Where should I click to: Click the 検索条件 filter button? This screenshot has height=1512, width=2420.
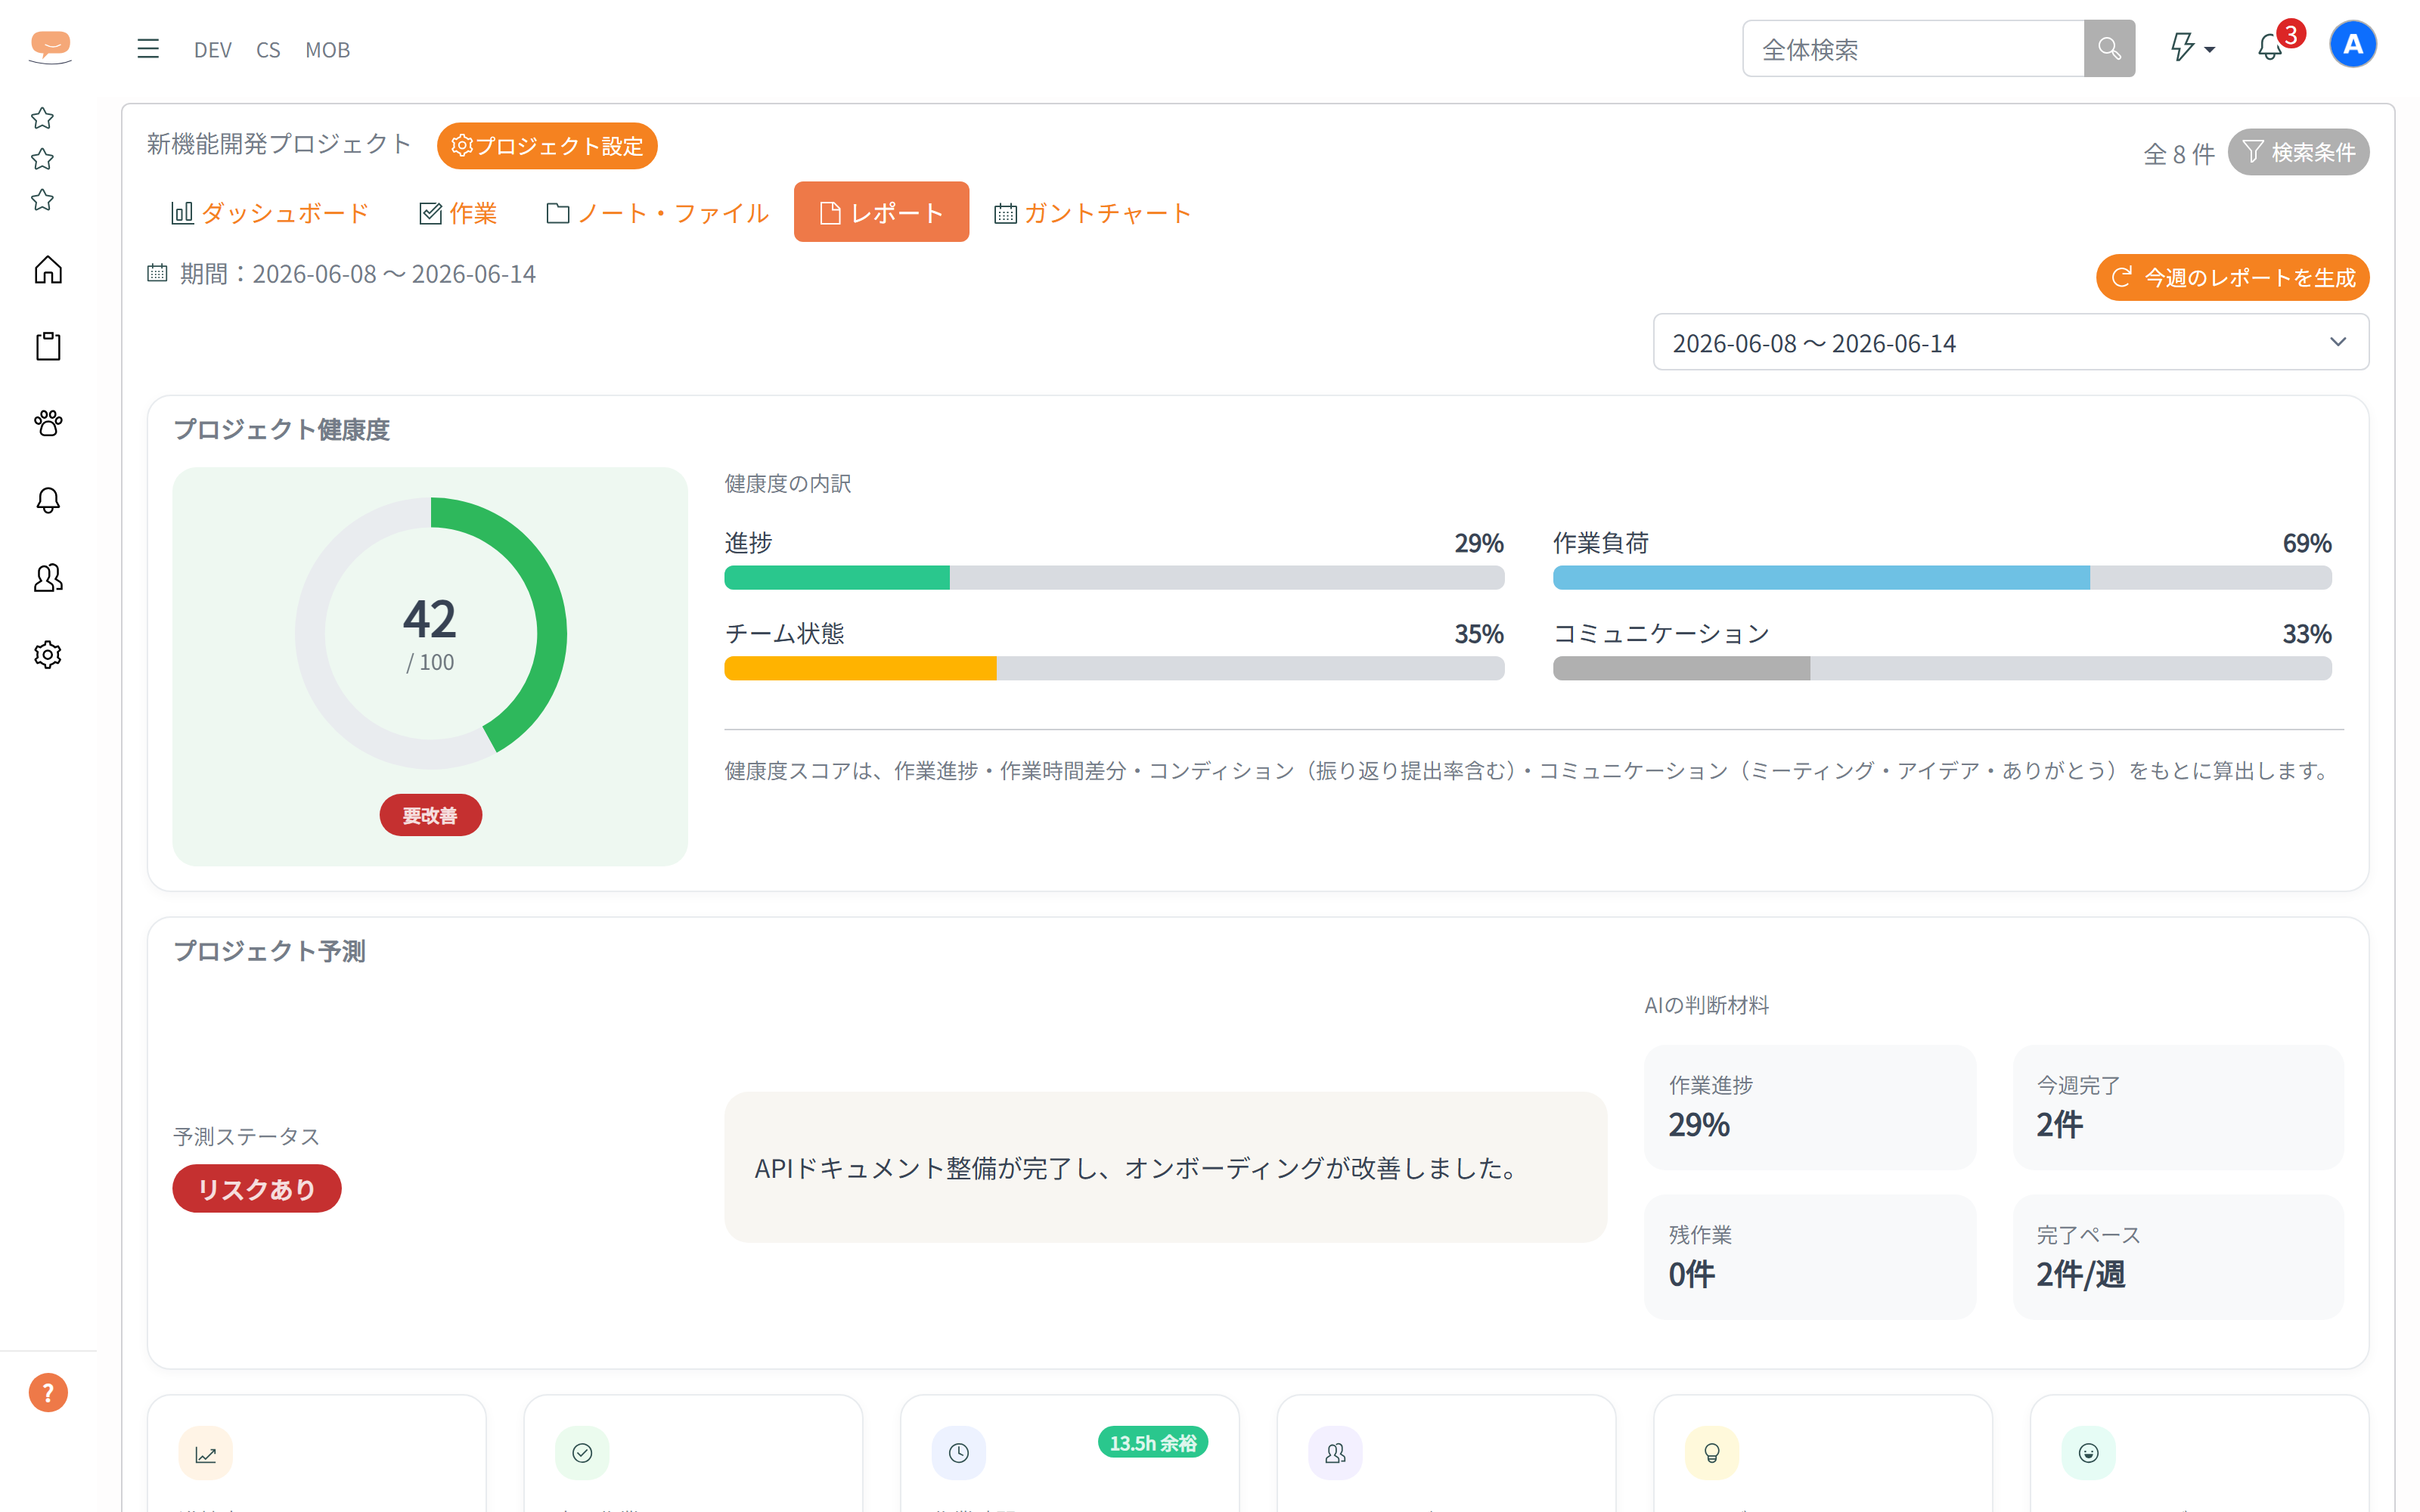(2298, 152)
